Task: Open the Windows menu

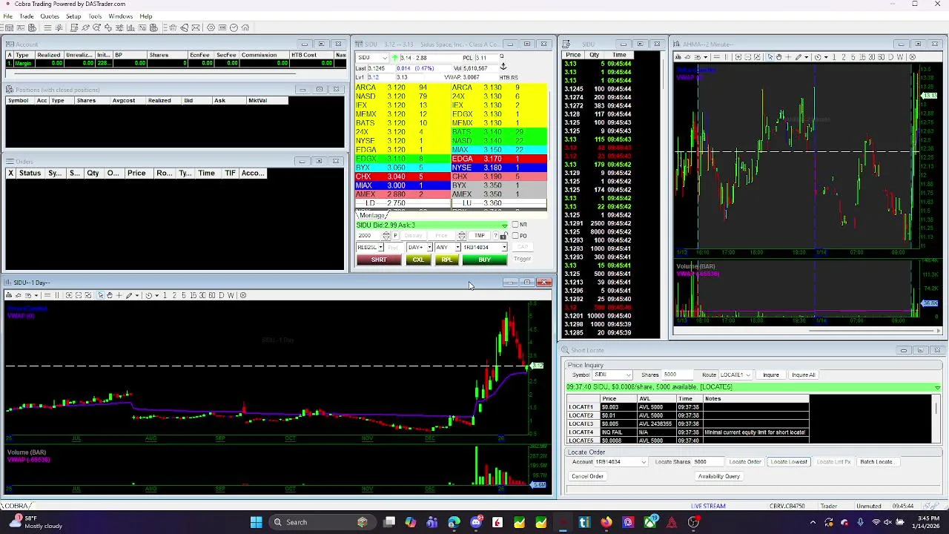Action: click(x=120, y=16)
